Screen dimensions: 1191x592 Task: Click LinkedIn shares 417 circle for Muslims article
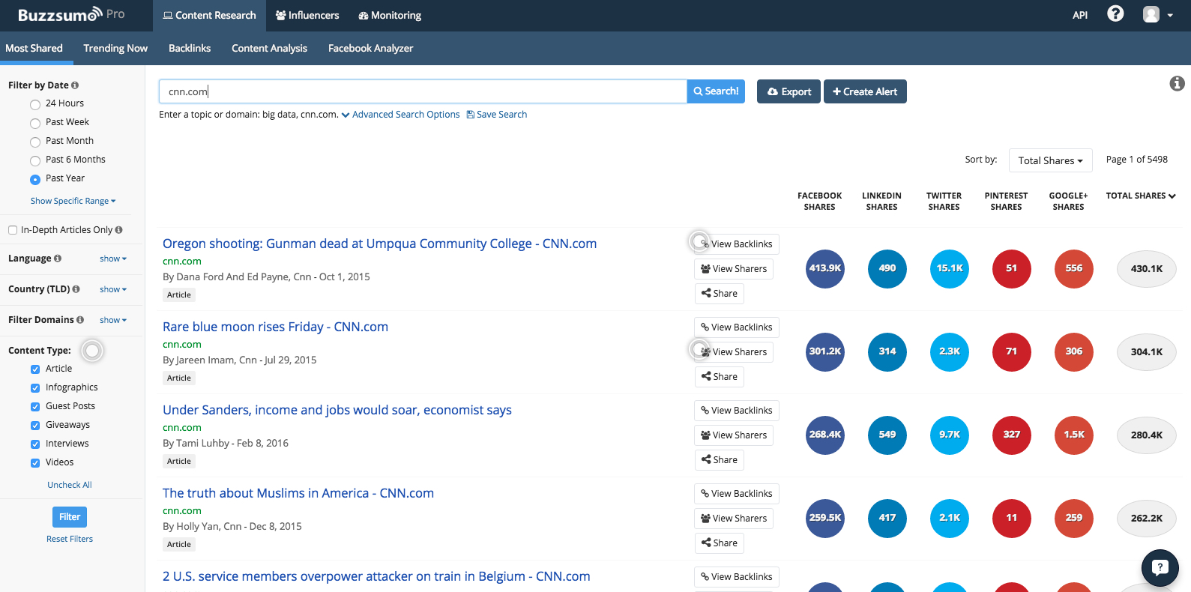[887, 518]
